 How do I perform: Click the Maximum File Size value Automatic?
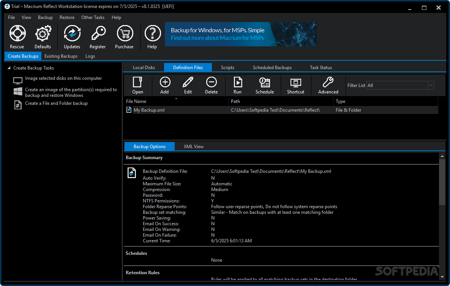coord(221,184)
